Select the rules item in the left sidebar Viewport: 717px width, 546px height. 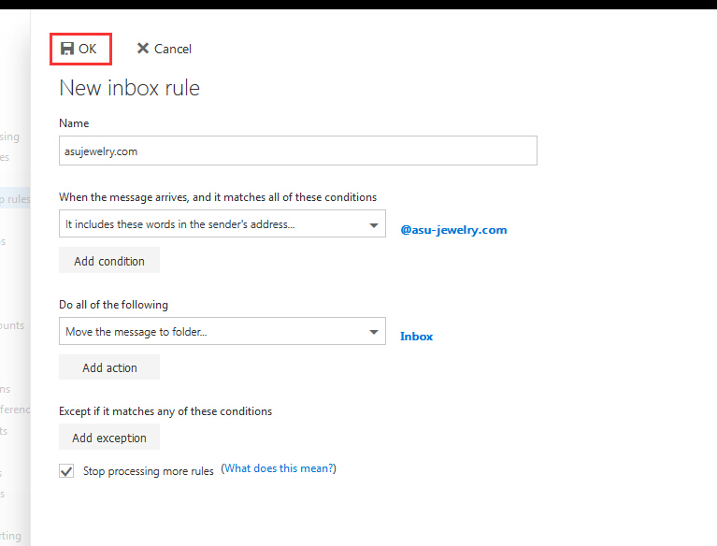pyautogui.click(x=15, y=199)
